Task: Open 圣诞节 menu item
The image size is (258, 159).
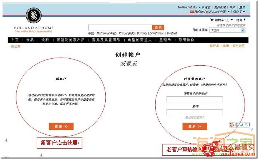Action: point(165,40)
